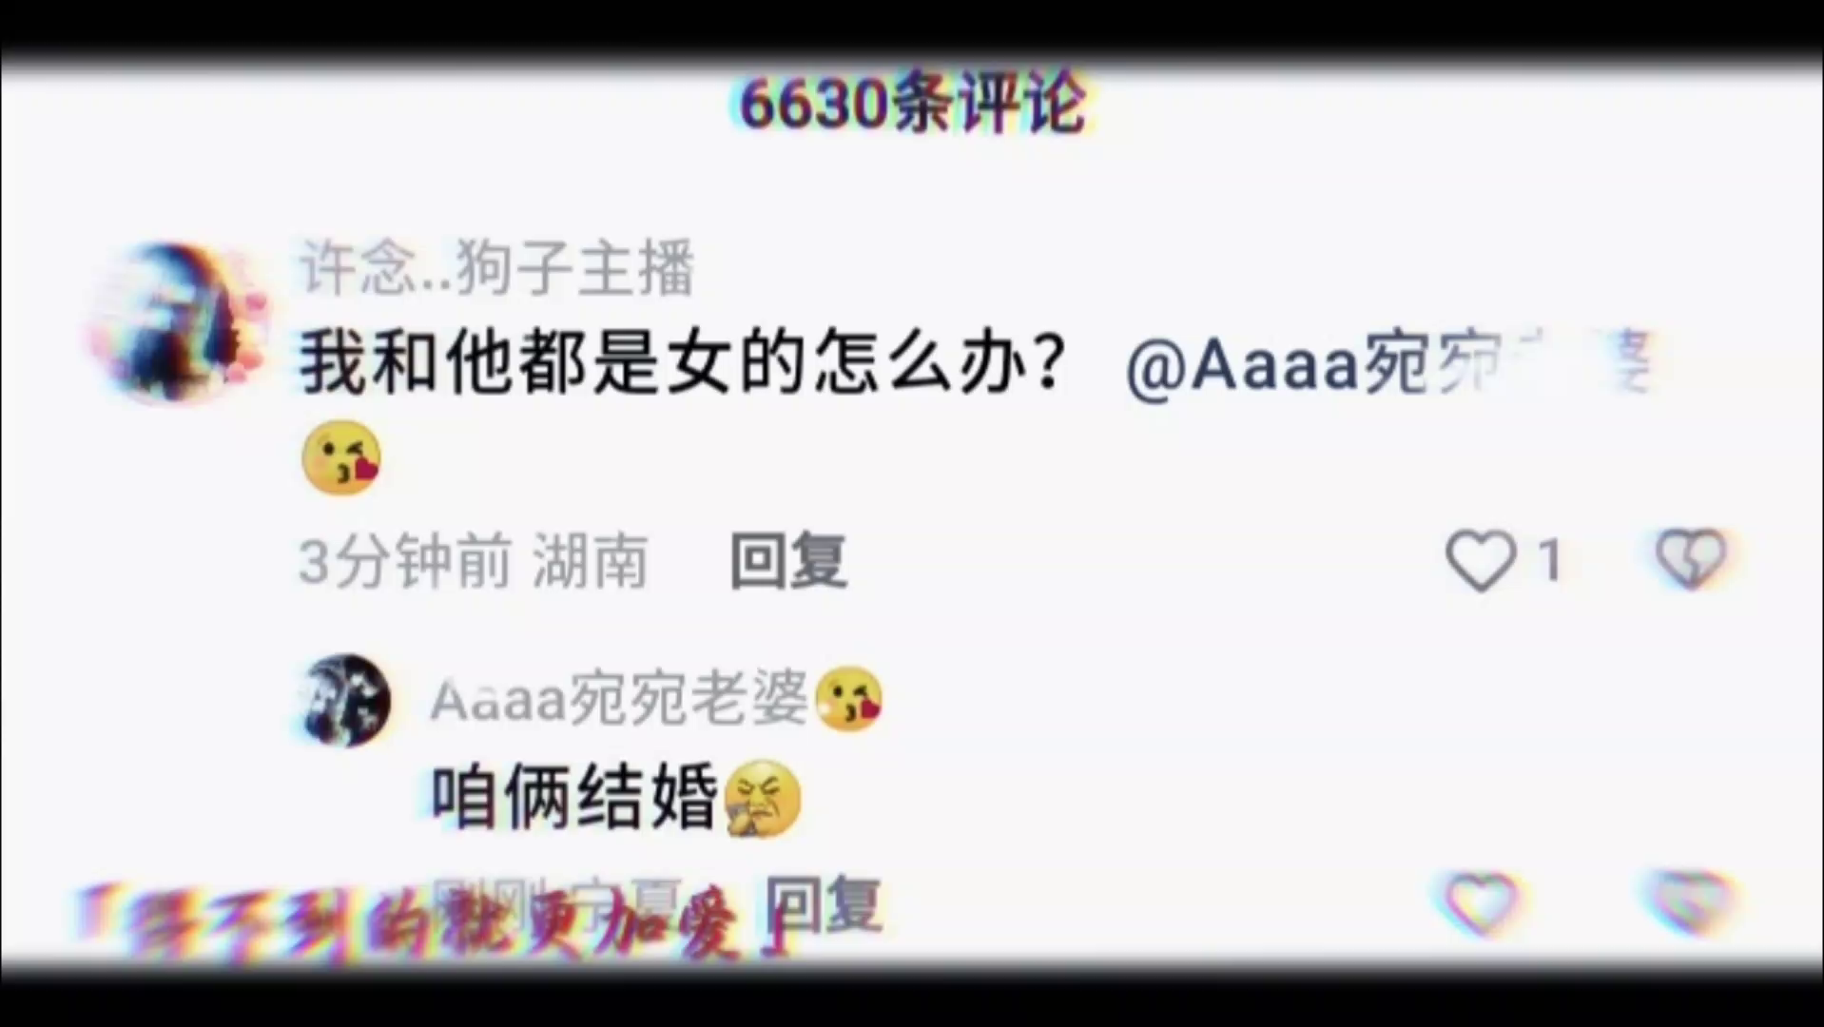This screenshot has width=1824, height=1027.
Task: Reply to the 咱俩结婚 comment
Action: click(x=824, y=903)
